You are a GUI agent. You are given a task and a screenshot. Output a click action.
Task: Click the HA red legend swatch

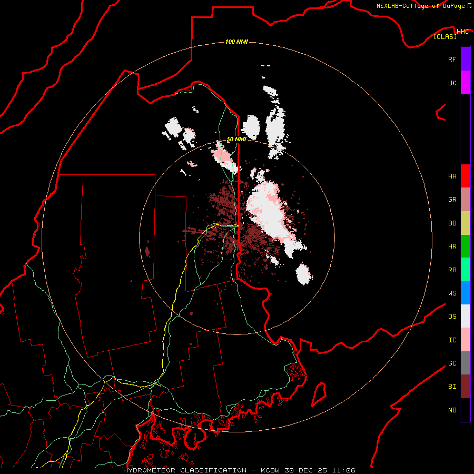pyautogui.click(x=465, y=176)
